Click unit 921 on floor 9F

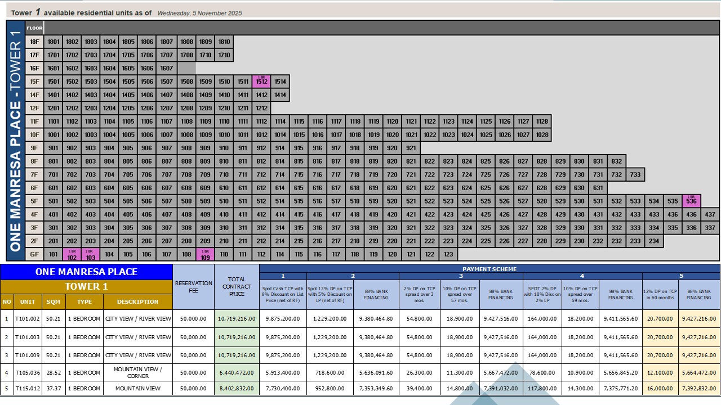[x=411, y=148]
